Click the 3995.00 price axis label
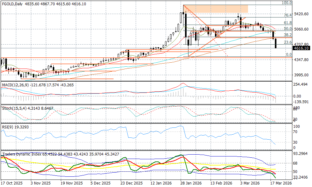The height and width of the screenshot is (187, 312). [301, 75]
